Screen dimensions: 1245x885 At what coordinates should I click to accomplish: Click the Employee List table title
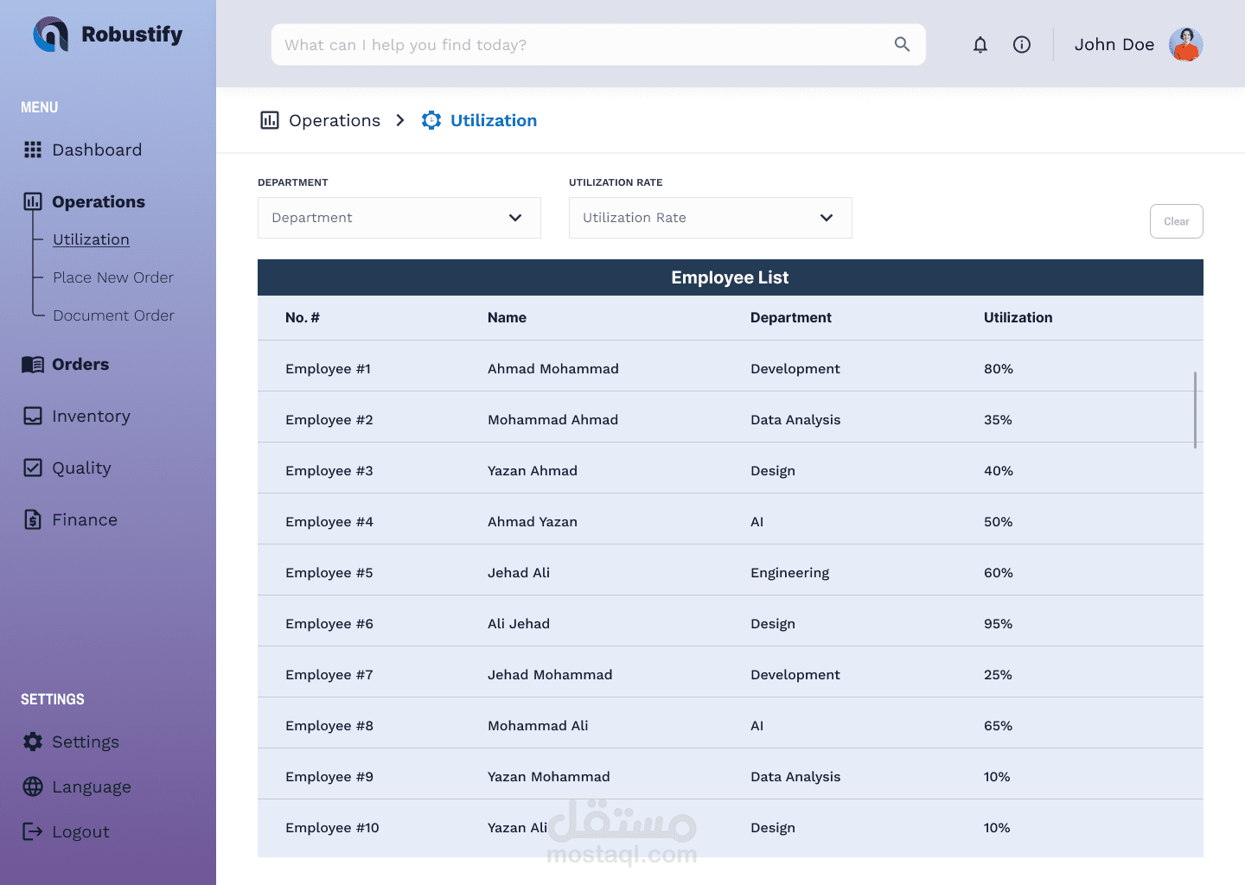click(x=730, y=277)
